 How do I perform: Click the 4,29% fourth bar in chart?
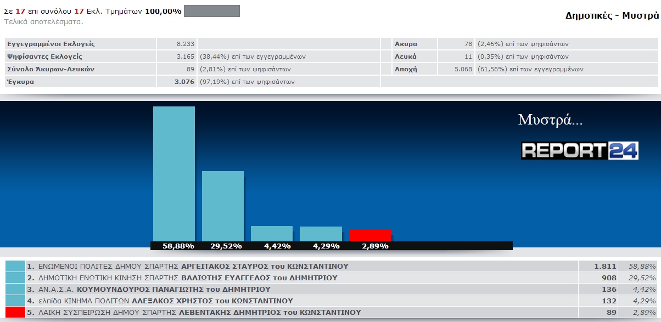click(321, 234)
